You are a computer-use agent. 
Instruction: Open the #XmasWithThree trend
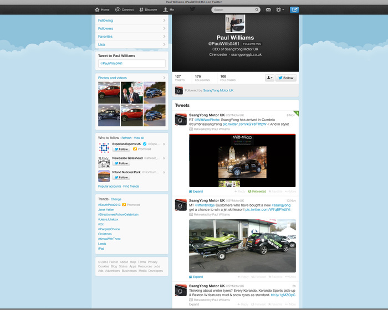[109, 239]
